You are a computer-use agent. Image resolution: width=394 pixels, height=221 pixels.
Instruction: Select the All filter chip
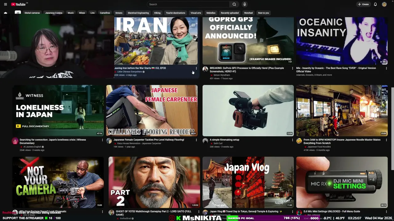18,13
